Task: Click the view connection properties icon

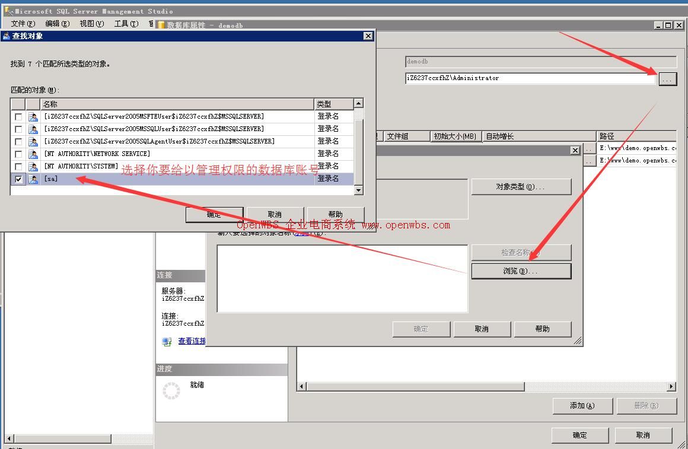Action: [x=167, y=342]
